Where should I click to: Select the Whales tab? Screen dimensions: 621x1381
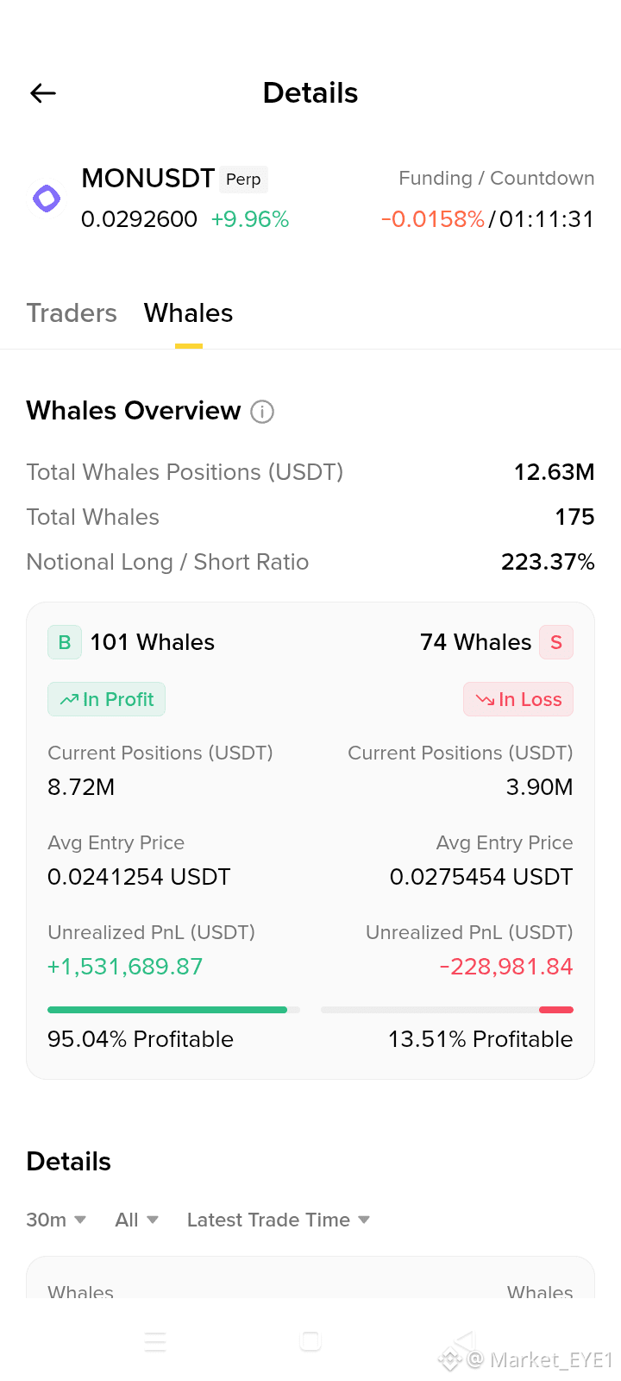point(188,312)
